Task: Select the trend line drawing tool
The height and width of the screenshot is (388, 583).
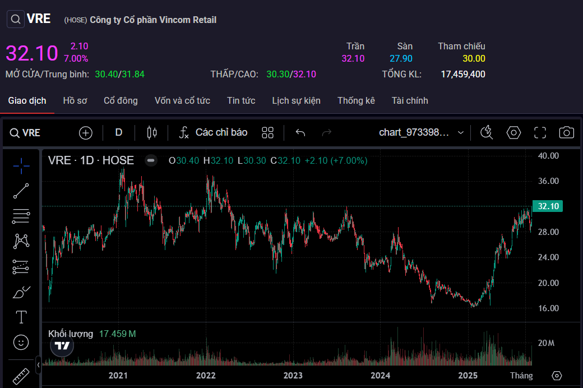Action: pyautogui.click(x=21, y=191)
